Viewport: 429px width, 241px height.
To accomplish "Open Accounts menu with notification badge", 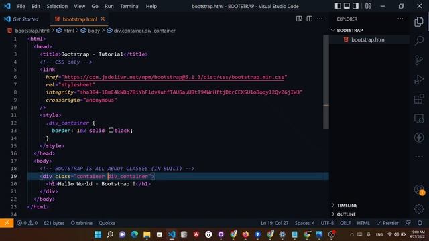I will 419,189.
